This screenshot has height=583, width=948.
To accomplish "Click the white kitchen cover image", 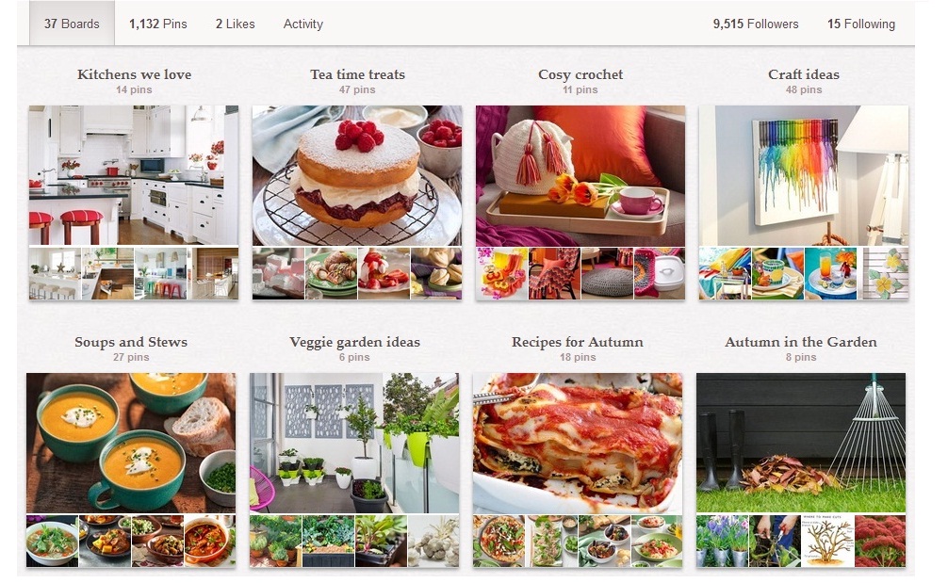I will point(134,176).
